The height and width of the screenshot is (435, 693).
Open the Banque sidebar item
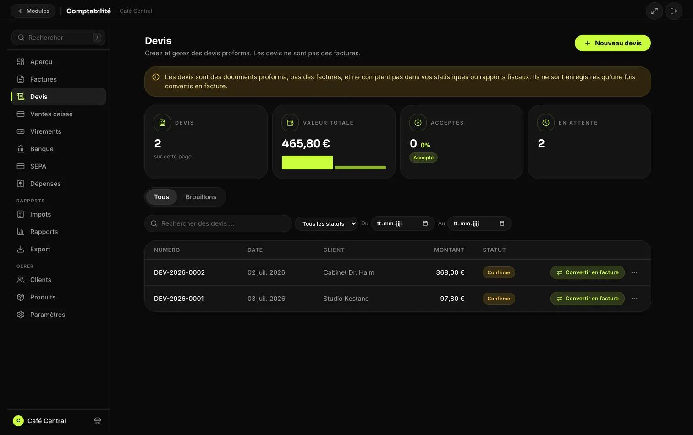pyautogui.click(x=59, y=149)
